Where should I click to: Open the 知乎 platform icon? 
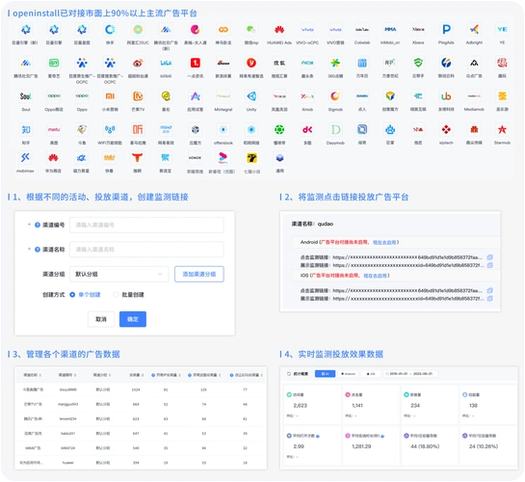(x=26, y=129)
